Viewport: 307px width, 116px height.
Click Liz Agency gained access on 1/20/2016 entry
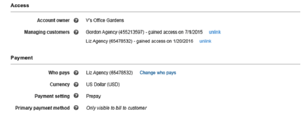139,41
